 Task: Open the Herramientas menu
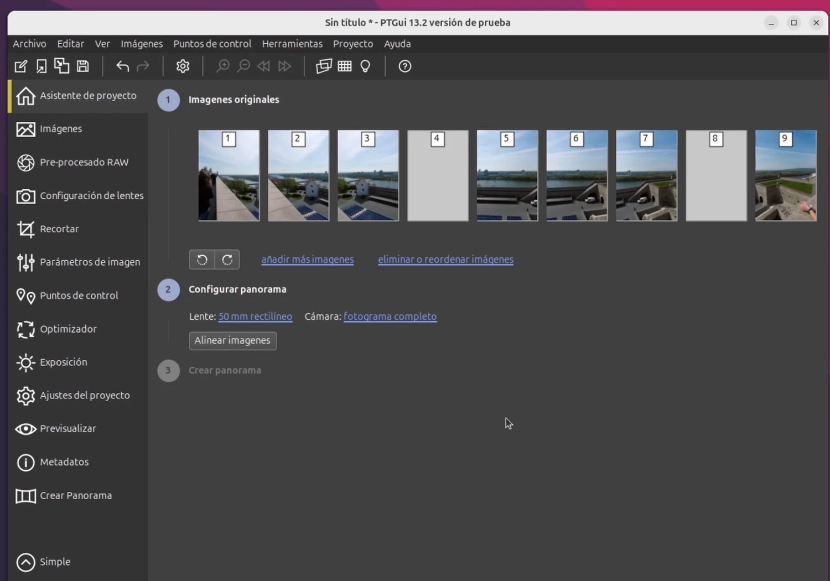tap(292, 44)
